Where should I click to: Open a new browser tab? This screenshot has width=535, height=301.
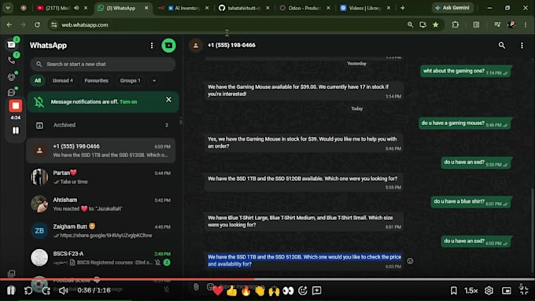click(403, 8)
